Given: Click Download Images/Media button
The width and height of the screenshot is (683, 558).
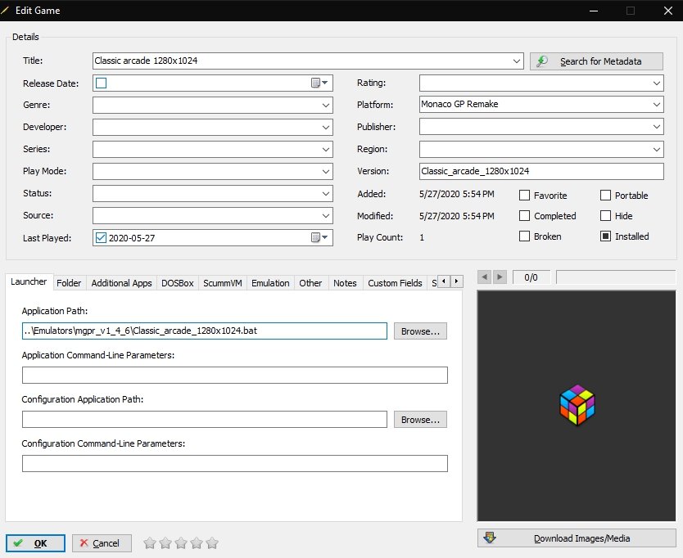Looking at the screenshot, I should pos(577,538).
